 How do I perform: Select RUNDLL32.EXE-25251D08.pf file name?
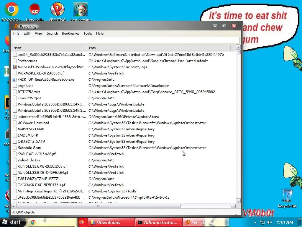42,166
